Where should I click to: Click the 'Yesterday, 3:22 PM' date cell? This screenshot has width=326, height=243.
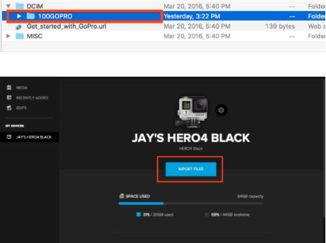tap(192, 16)
